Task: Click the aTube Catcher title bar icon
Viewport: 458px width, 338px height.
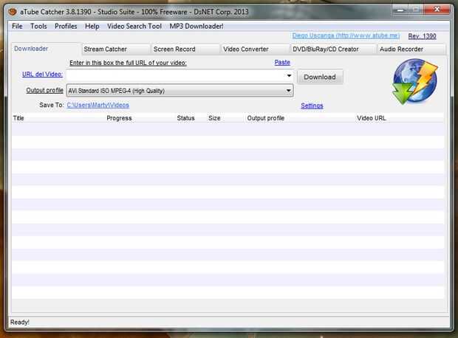Action: tap(13, 12)
